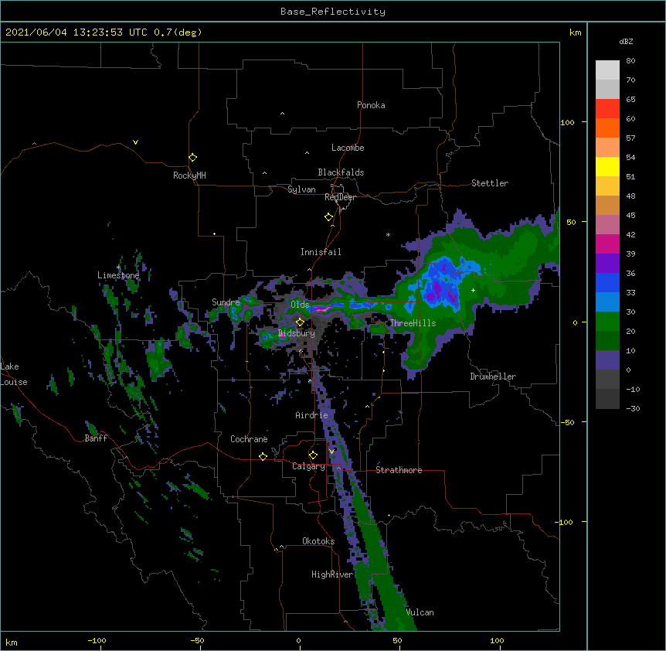The width and height of the screenshot is (666, 651).
Task: Click the Base_Reflectivity title
Action: 333,12
